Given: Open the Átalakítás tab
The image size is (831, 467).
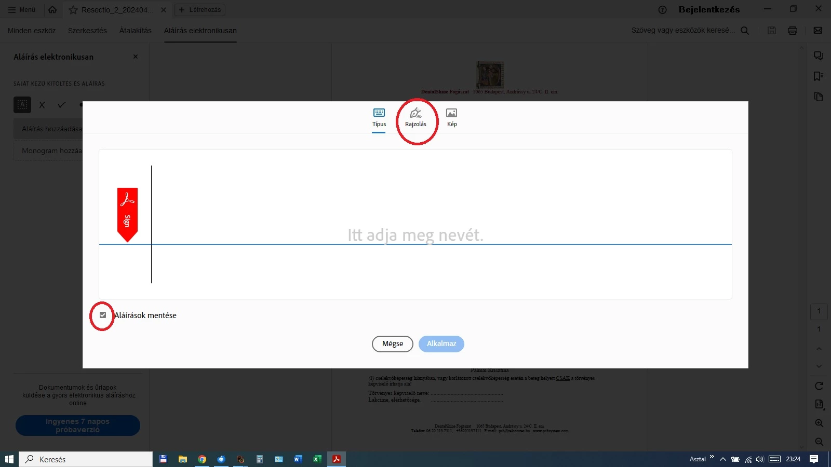Looking at the screenshot, I should tap(136, 31).
